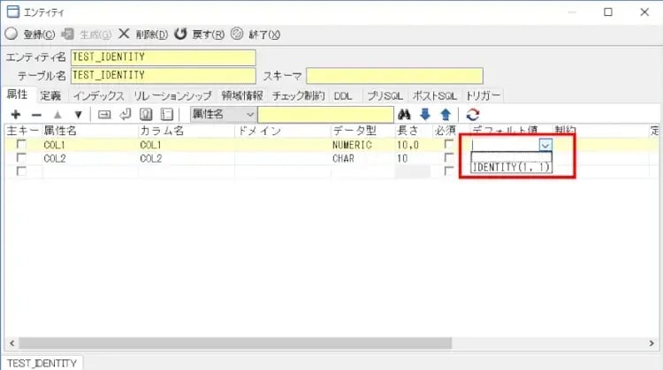Screen dimensions: 663x370
Task: Click the binoculars search icon
Action: [405, 114]
